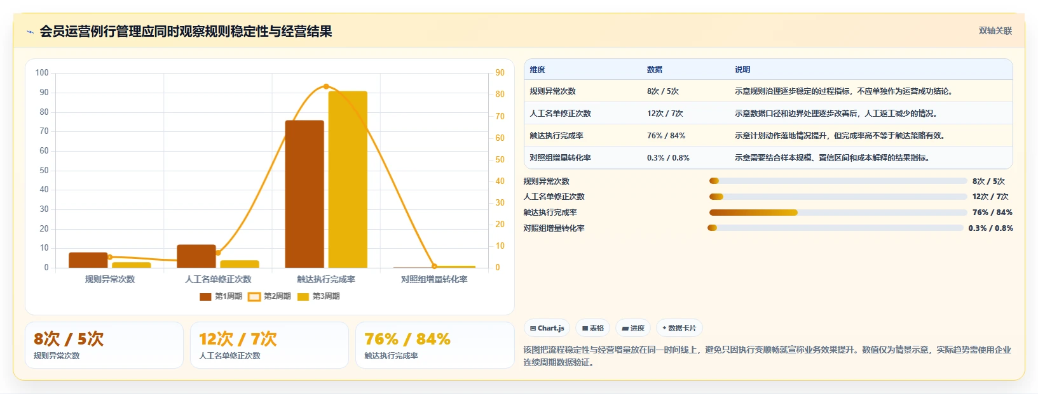The width and height of the screenshot is (1038, 394).
Task: Click the table cell reading 8次 / 5次
Action: point(663,91)
